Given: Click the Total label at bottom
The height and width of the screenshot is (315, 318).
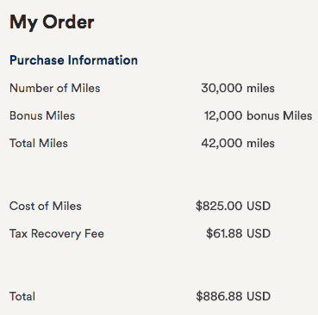Looking at the screenshot, I should 22,296.
